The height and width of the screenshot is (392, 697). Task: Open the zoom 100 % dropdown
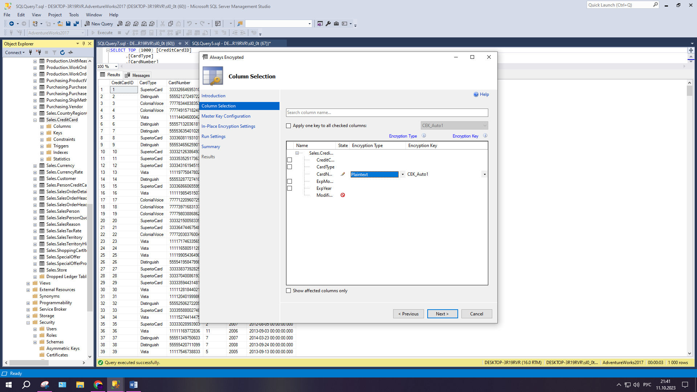[116, 66]
